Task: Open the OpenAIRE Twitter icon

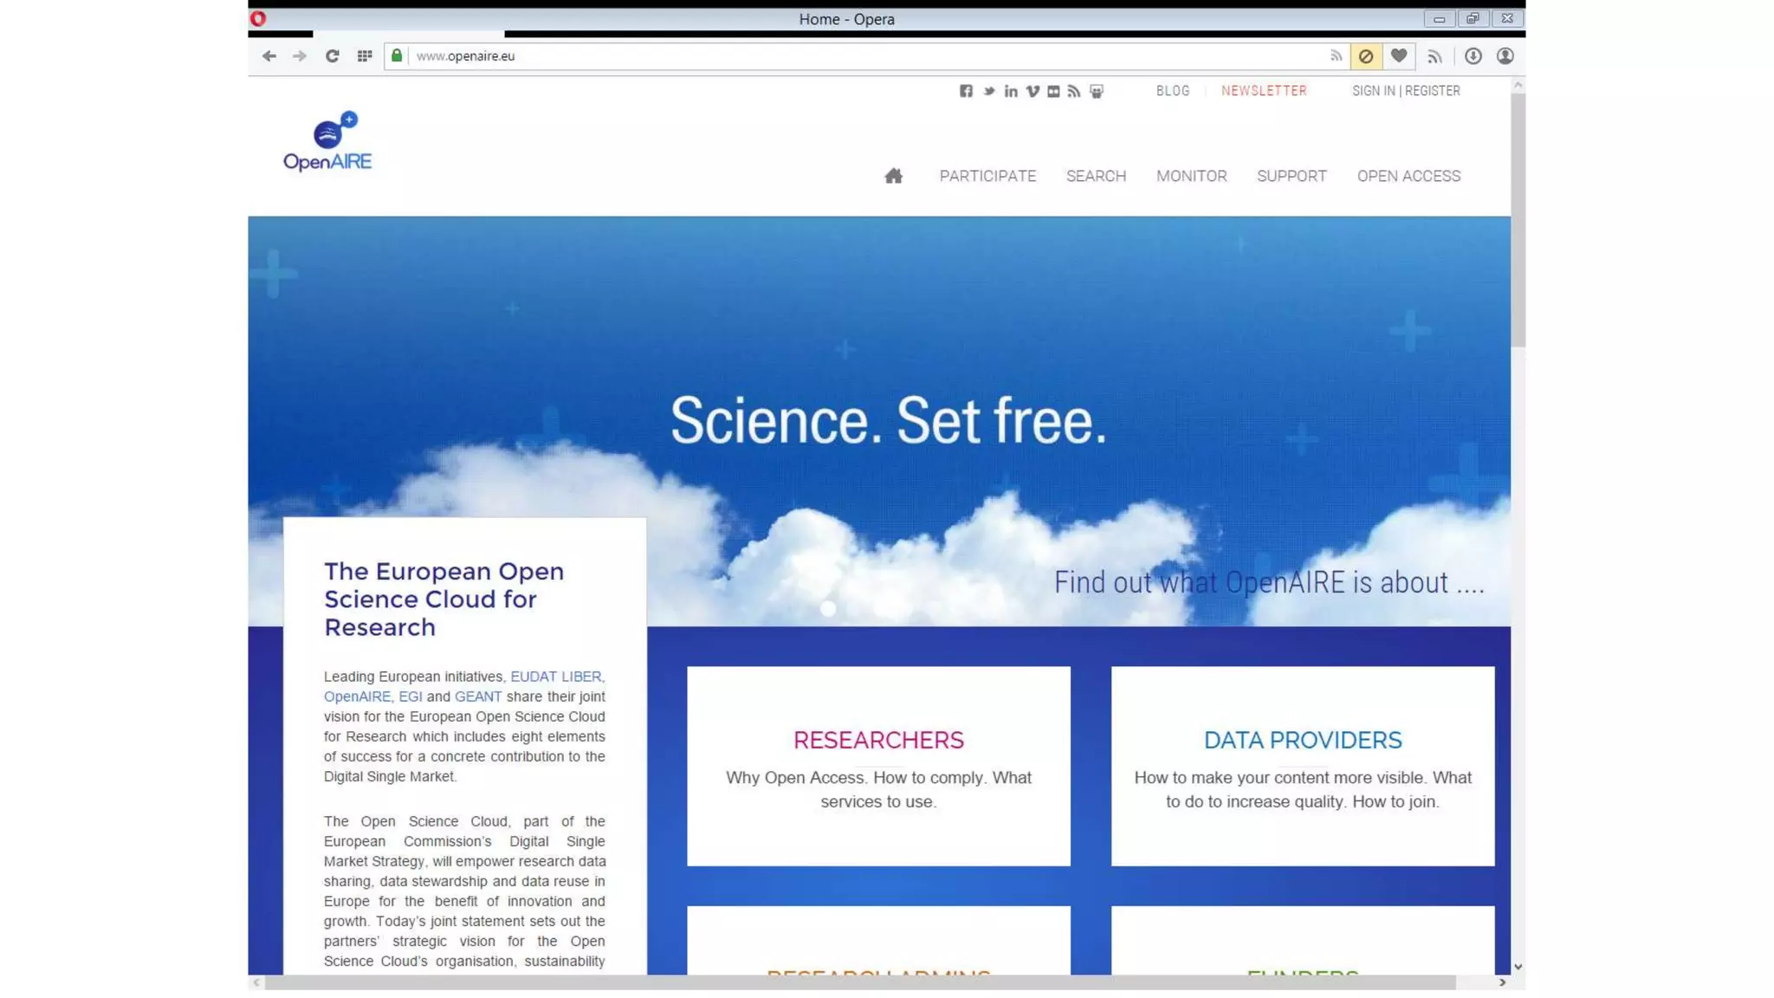Action: click(988, 91)
